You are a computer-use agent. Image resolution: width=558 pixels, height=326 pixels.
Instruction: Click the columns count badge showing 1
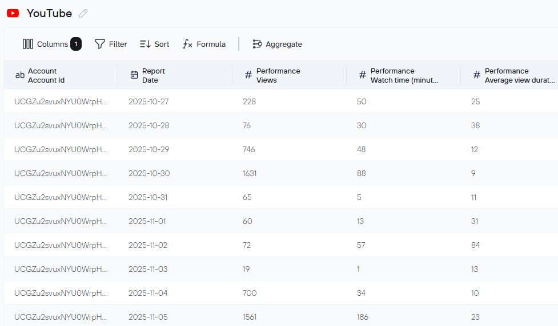click(x=76, y=44)
